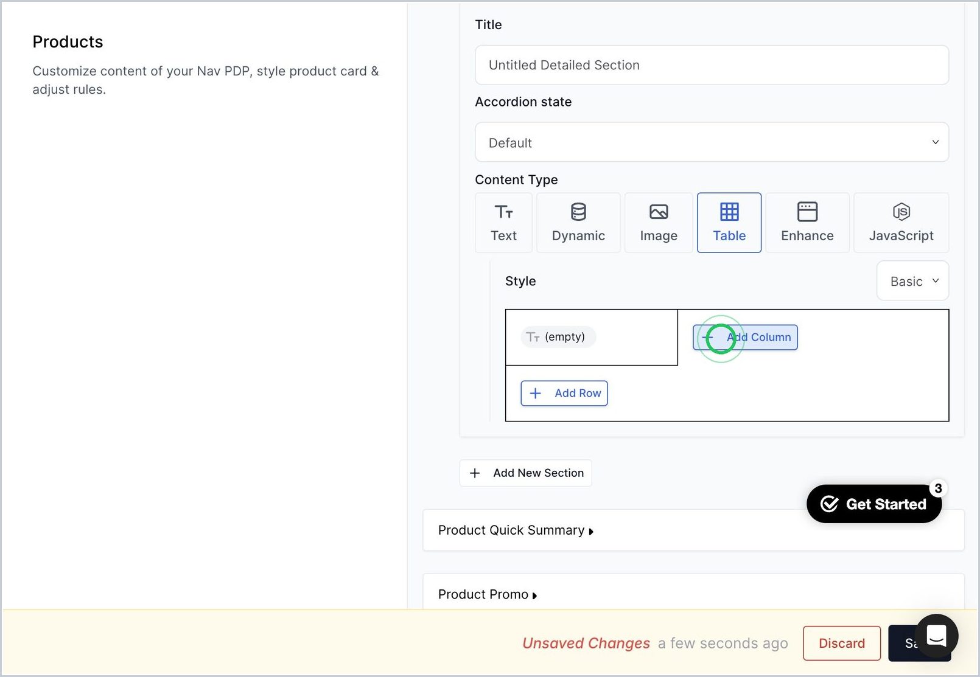Expand the Product Quick Summary section
Image resolution: width=980 pixels, height=677 pixels.
coord(693,530)
